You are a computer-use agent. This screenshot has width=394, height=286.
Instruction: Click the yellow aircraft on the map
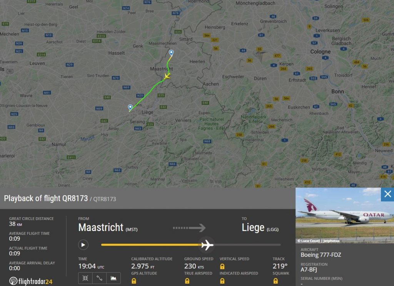click(x=167, y=76)
